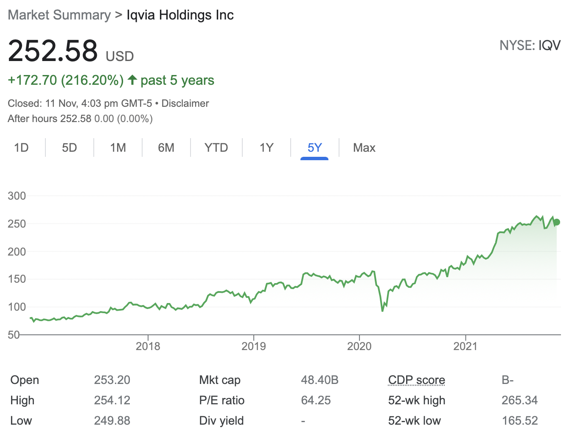This screenshot has width=572, height=445.
Task: Click the green endpoint dot on chart
Action: click(557, 222)
